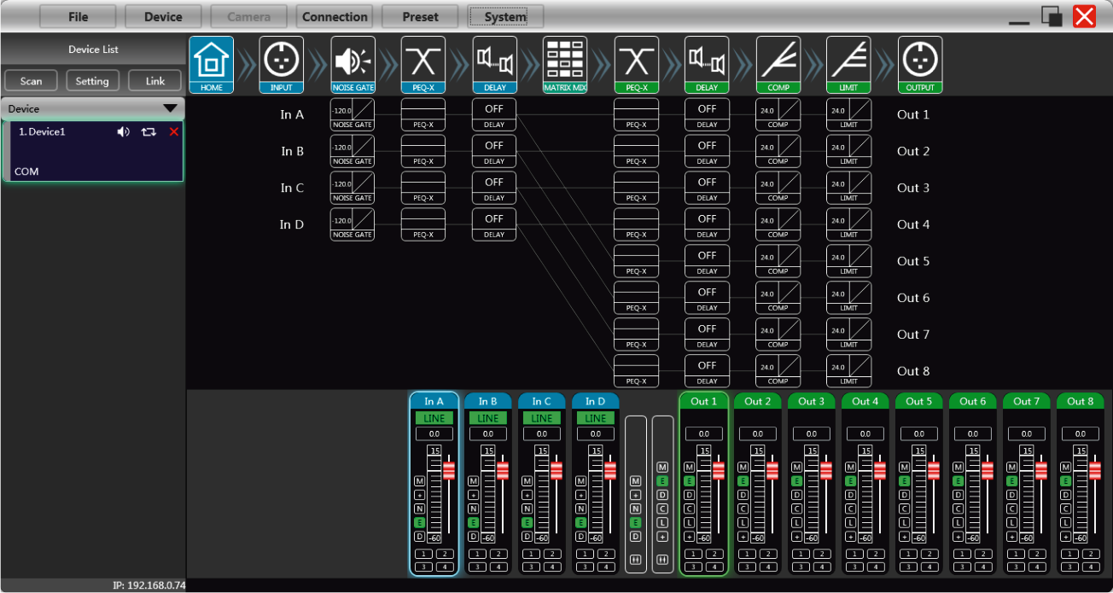Toggle the E button on Out 1
Image resolution: width=1113 pixels, height=593 pixels.
pos(689,481)
